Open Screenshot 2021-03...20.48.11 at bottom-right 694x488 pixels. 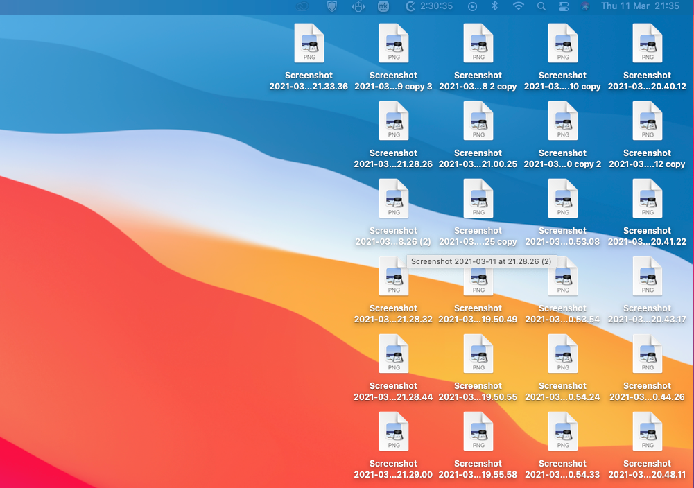[648, 431]
